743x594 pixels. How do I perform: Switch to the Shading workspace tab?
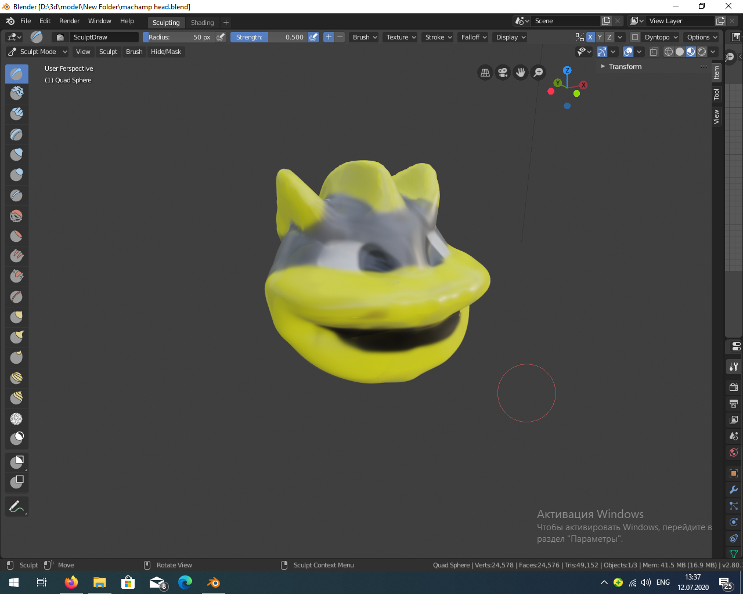203,23
